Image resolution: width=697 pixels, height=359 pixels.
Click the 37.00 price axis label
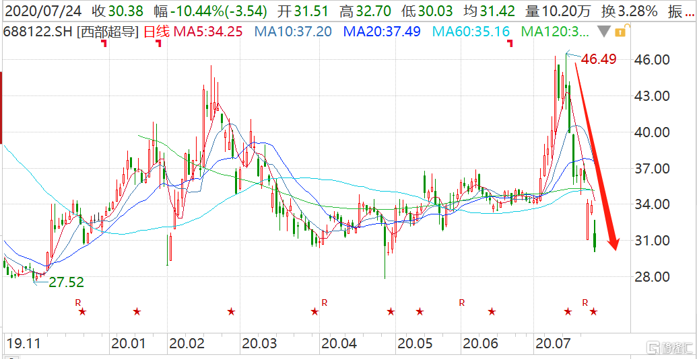coord(651,169)
